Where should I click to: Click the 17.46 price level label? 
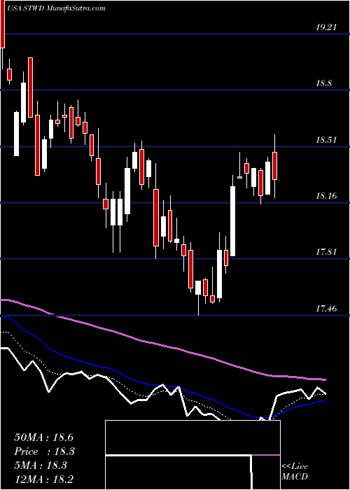326,309
